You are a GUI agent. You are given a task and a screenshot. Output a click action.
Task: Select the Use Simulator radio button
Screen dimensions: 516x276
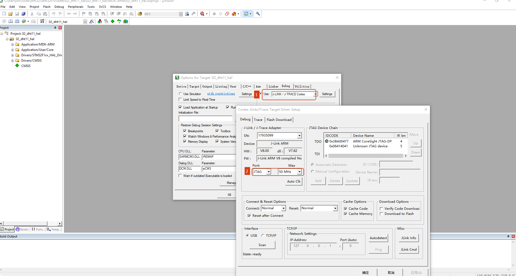pyautogui.click(x=180, y=94)
